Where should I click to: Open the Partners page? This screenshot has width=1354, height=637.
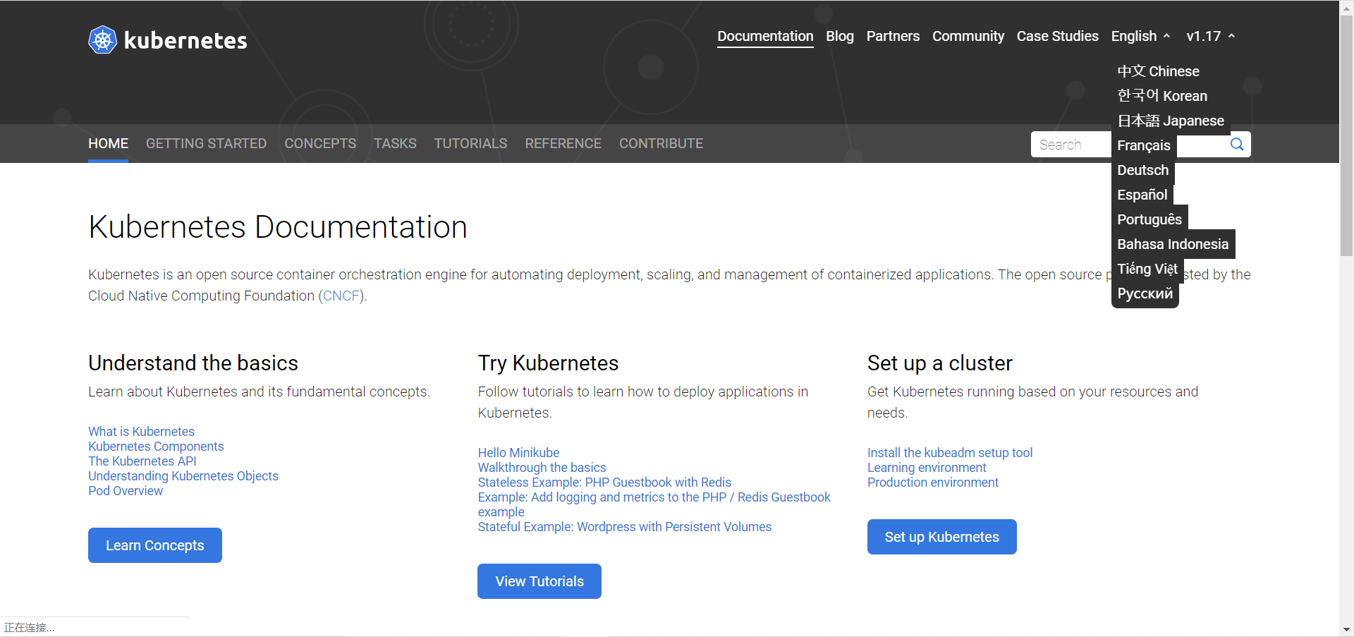(893, 36)
